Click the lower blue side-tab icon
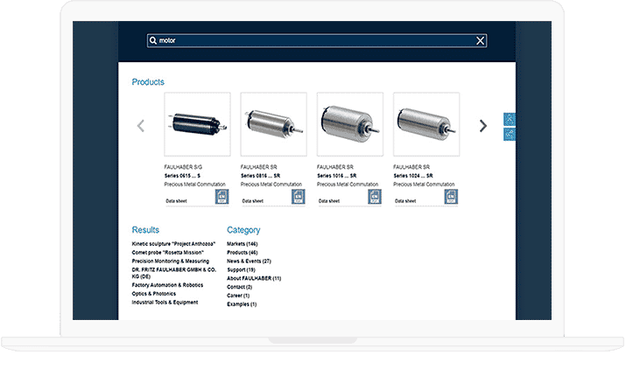626x376 pixels. pyautogui.click(x=510, y=134)
